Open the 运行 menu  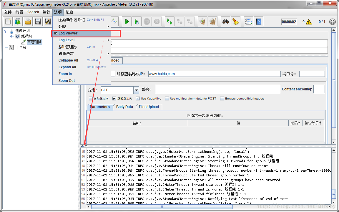46,12
